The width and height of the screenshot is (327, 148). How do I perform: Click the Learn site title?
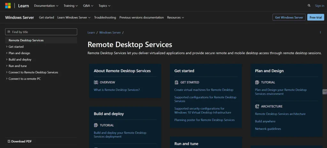click(23, 6)
